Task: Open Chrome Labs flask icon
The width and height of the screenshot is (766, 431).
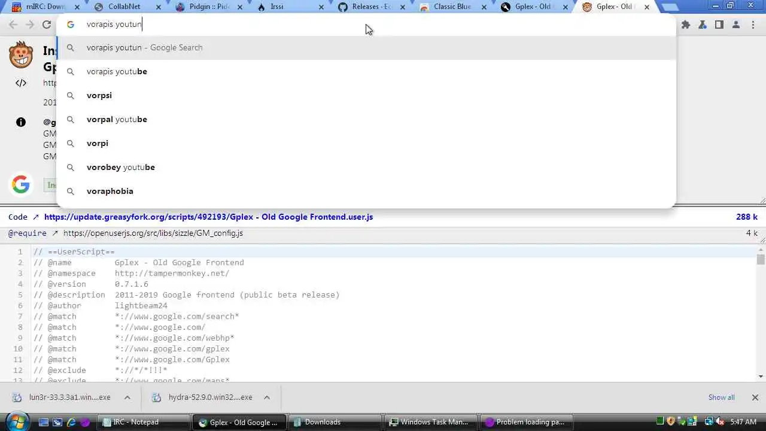Action: pyautogui.click(x=703, y=25)
